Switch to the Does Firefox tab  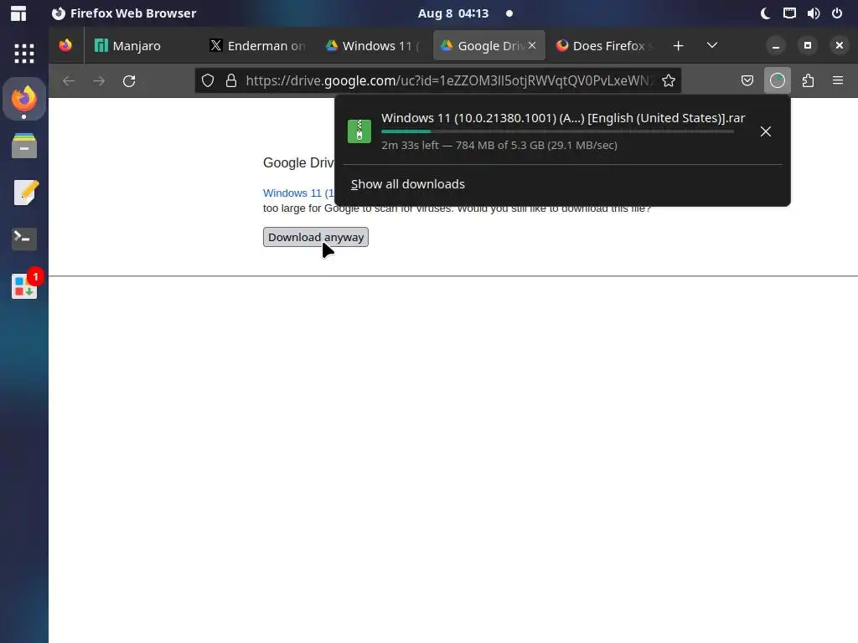[603, 45]
